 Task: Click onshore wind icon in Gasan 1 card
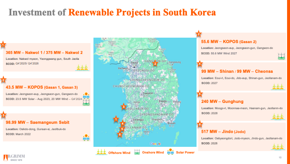coord(86,102)
